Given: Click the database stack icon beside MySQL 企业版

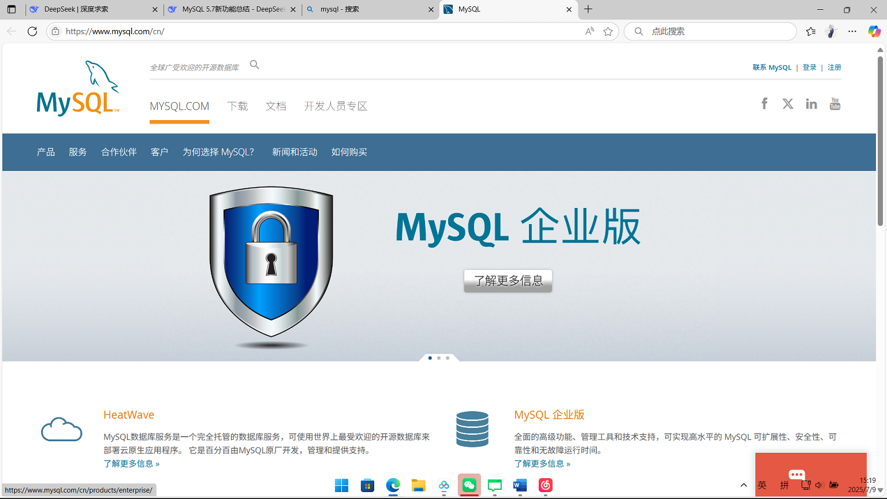Looking at the screenshot, I should [x=472, y=429].
